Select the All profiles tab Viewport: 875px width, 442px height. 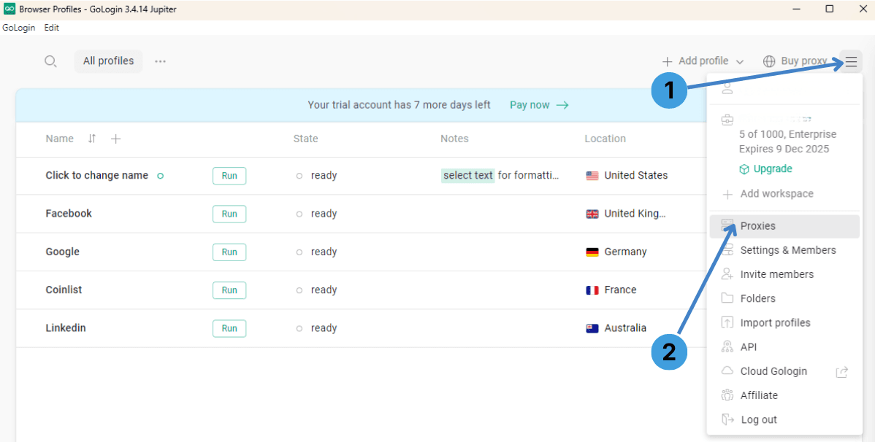tap(108, 61)
